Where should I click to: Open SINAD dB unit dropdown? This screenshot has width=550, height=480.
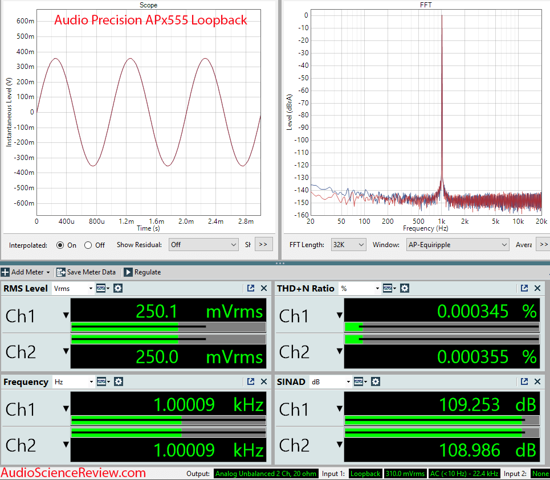[331, 381]
